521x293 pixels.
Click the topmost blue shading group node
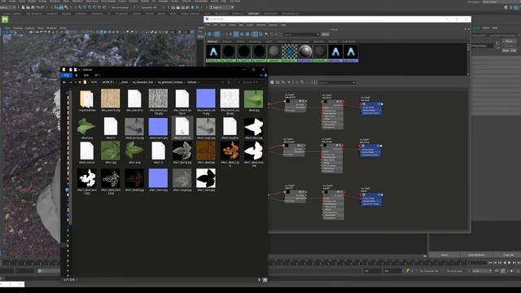[x=371, y=108]
